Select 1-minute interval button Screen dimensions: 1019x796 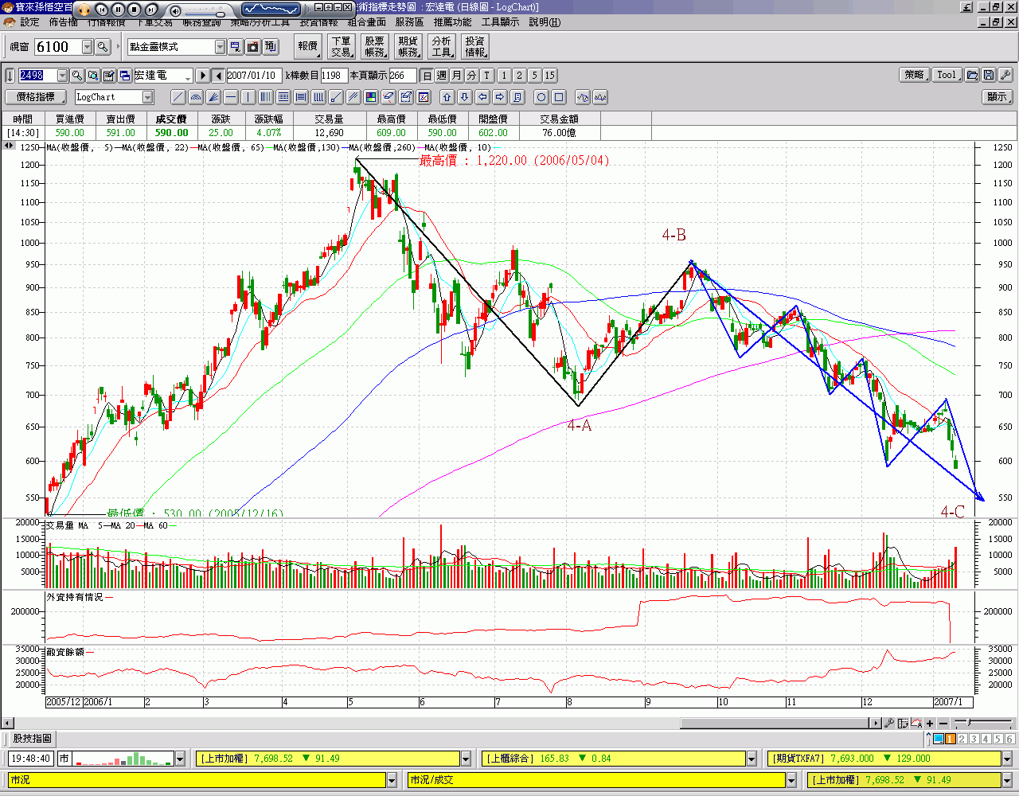tap(504, 76)
